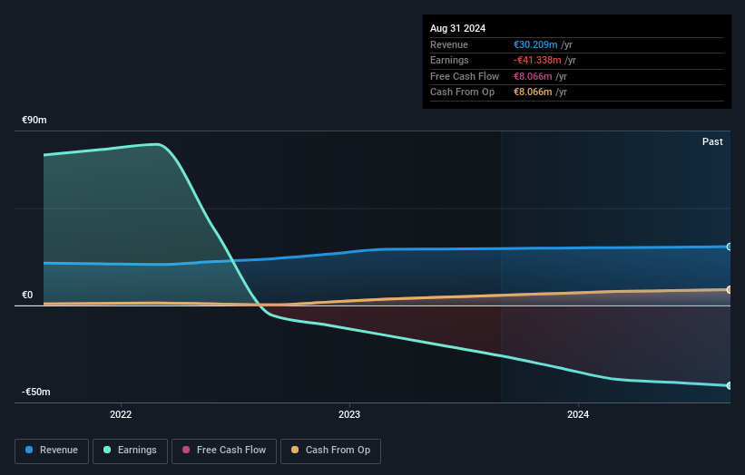Click the €90m y-axis label
This screenshot has height=475, width=745.
coord(34,120)
